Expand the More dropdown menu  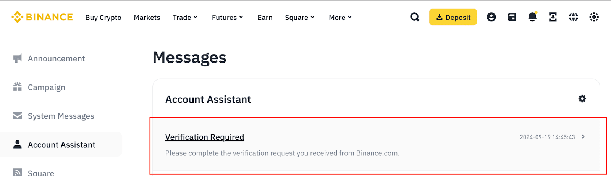tap(340, 18)
